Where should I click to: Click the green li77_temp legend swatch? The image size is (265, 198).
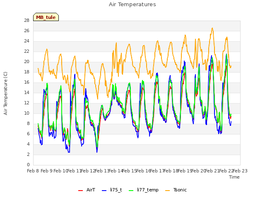[131, 190]
